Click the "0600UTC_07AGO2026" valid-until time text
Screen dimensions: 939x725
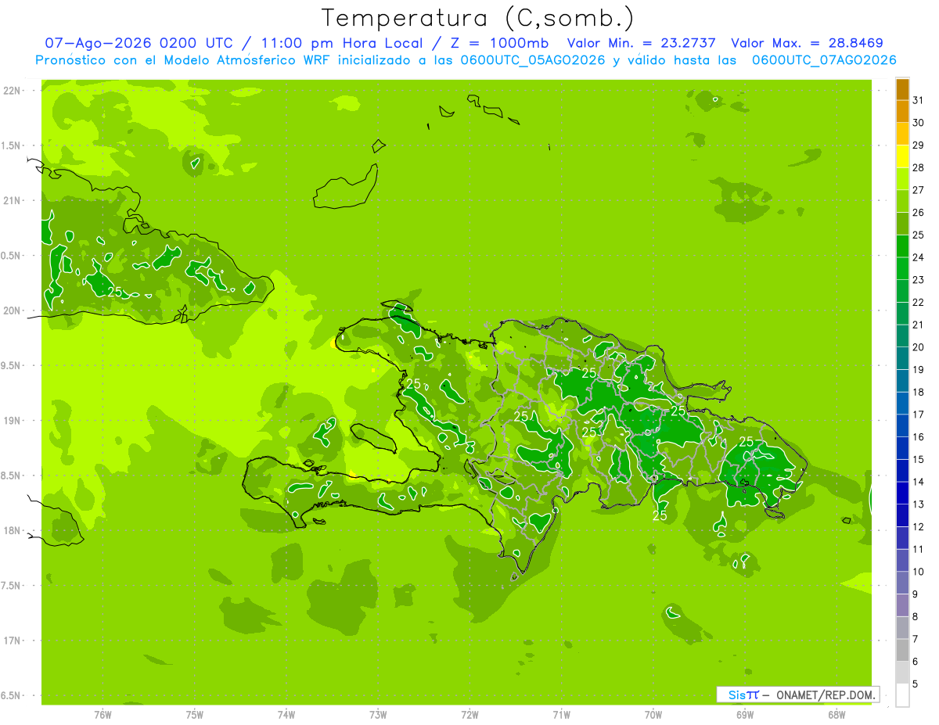pyautogui.click(x=824, y=60)
